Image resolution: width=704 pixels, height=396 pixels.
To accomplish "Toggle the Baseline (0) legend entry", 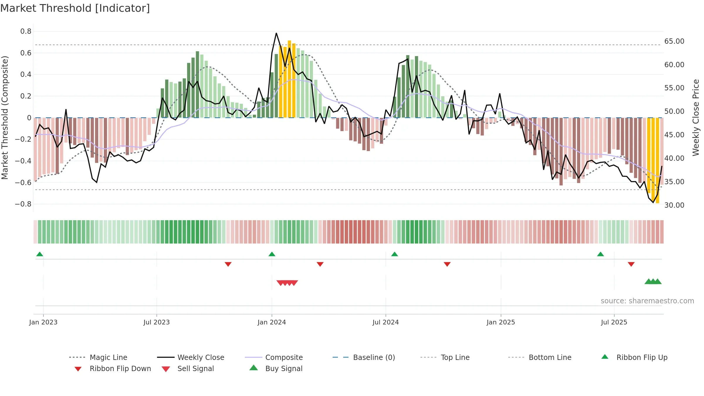I will pos(364,357).
